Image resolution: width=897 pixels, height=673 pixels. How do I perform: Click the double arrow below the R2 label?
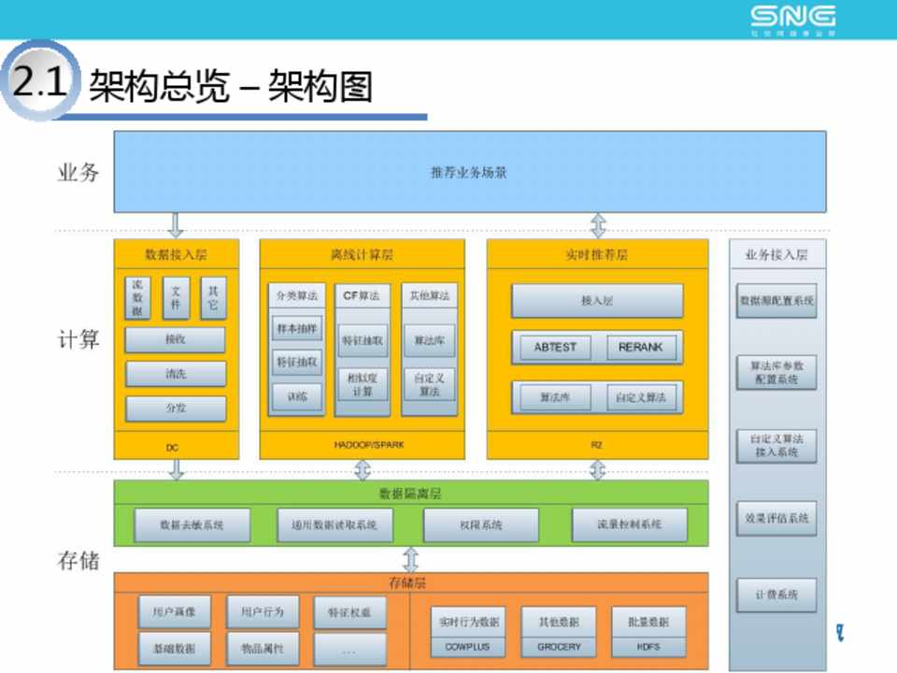[x=598, y=469]
